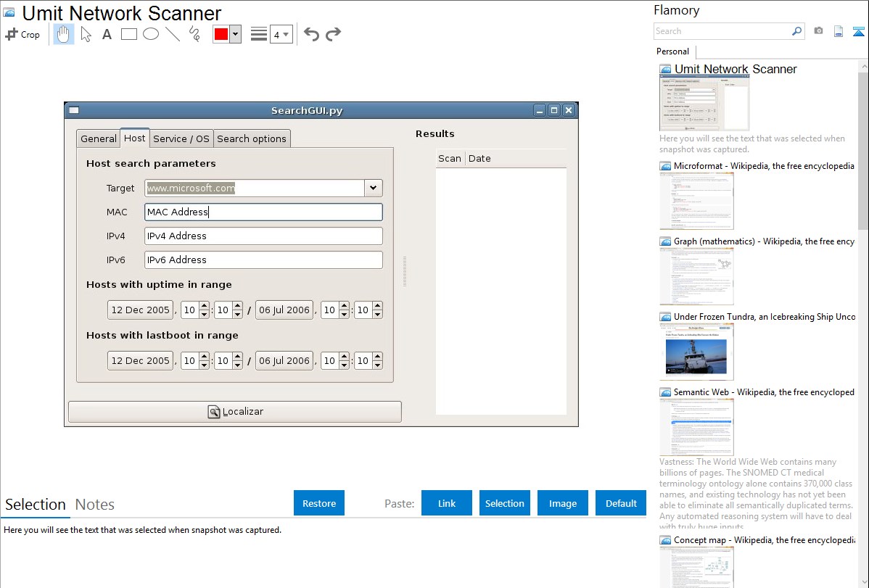Click the Flamory icon at sidebar top right
The height and width of the screenshot is (588, 869).
[858, 31]
